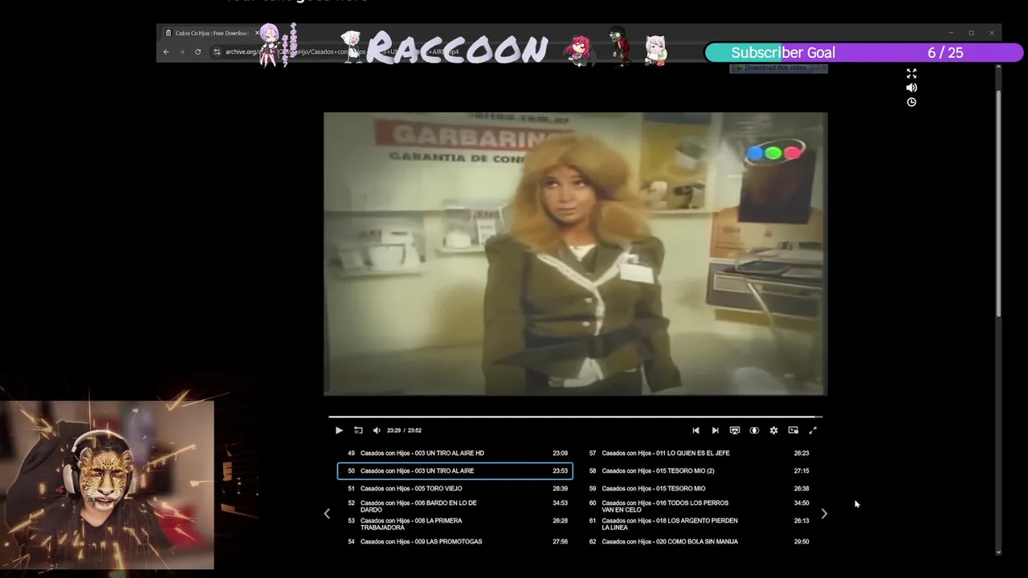
Task: Open the player settings gear
Action: click(x=773, y=430)
